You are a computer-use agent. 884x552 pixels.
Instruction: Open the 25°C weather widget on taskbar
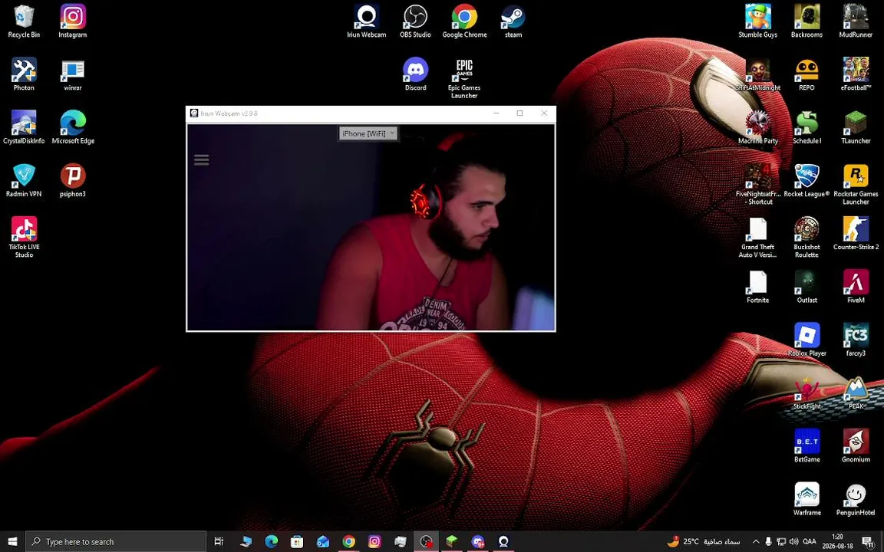[x=704, y=541]
